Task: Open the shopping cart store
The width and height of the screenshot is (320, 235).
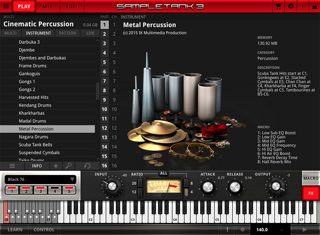Action: [279, 6]
